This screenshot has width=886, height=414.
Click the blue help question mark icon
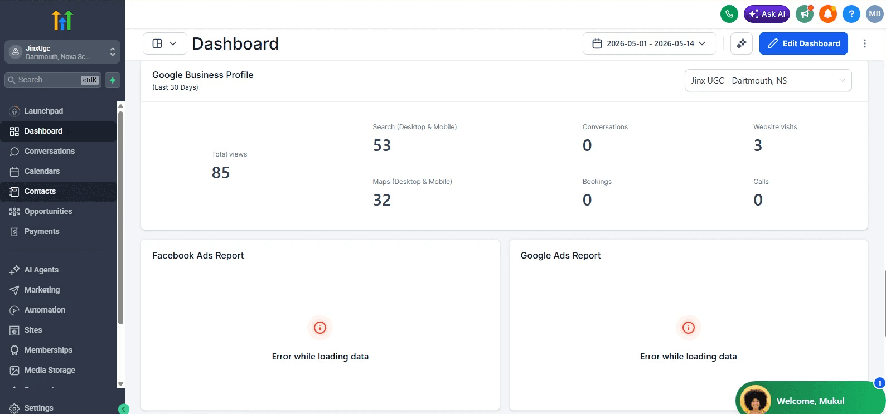[x=851, y=14]
